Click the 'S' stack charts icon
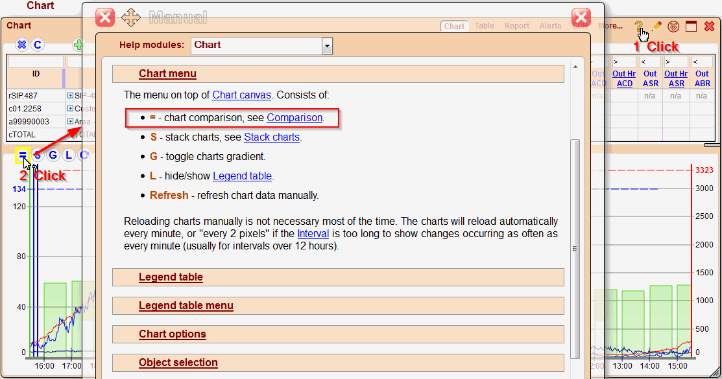This screenshot has height=379, width=722. click(38, 155)
